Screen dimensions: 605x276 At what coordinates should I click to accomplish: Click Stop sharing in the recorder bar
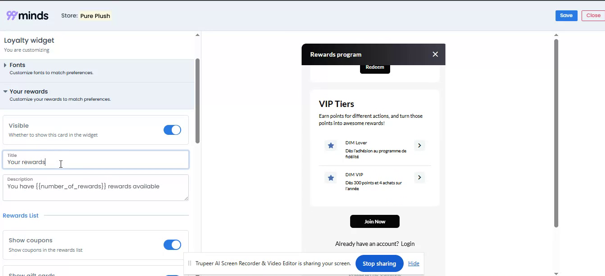pyautogui.click(x=379, y=263)
